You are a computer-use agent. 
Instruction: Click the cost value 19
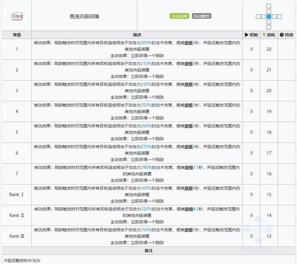coord(269,112)
